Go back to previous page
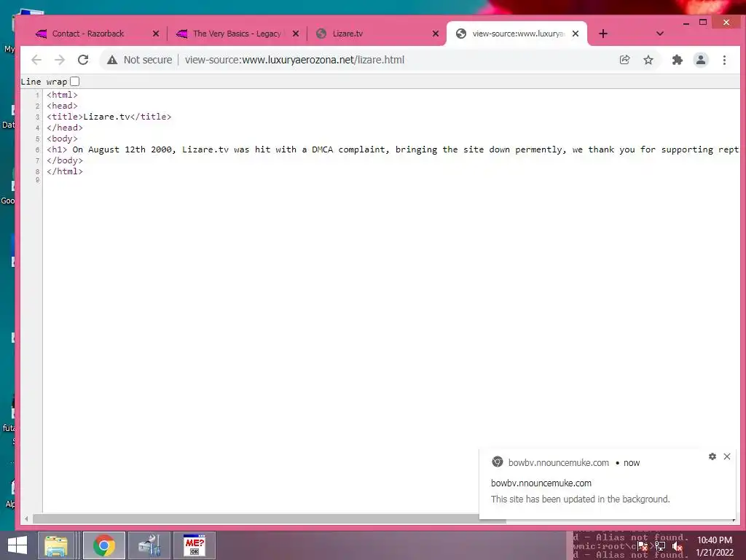Screen dimensions: 746x560 coord(36,60)
